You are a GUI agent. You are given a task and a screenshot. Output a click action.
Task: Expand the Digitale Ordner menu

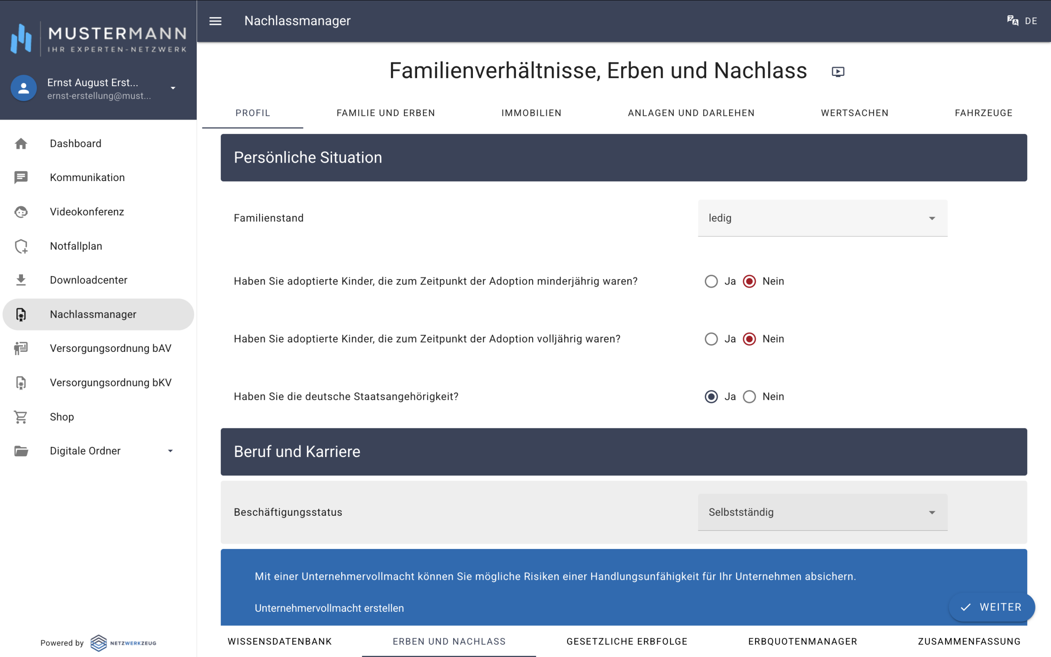170,451
